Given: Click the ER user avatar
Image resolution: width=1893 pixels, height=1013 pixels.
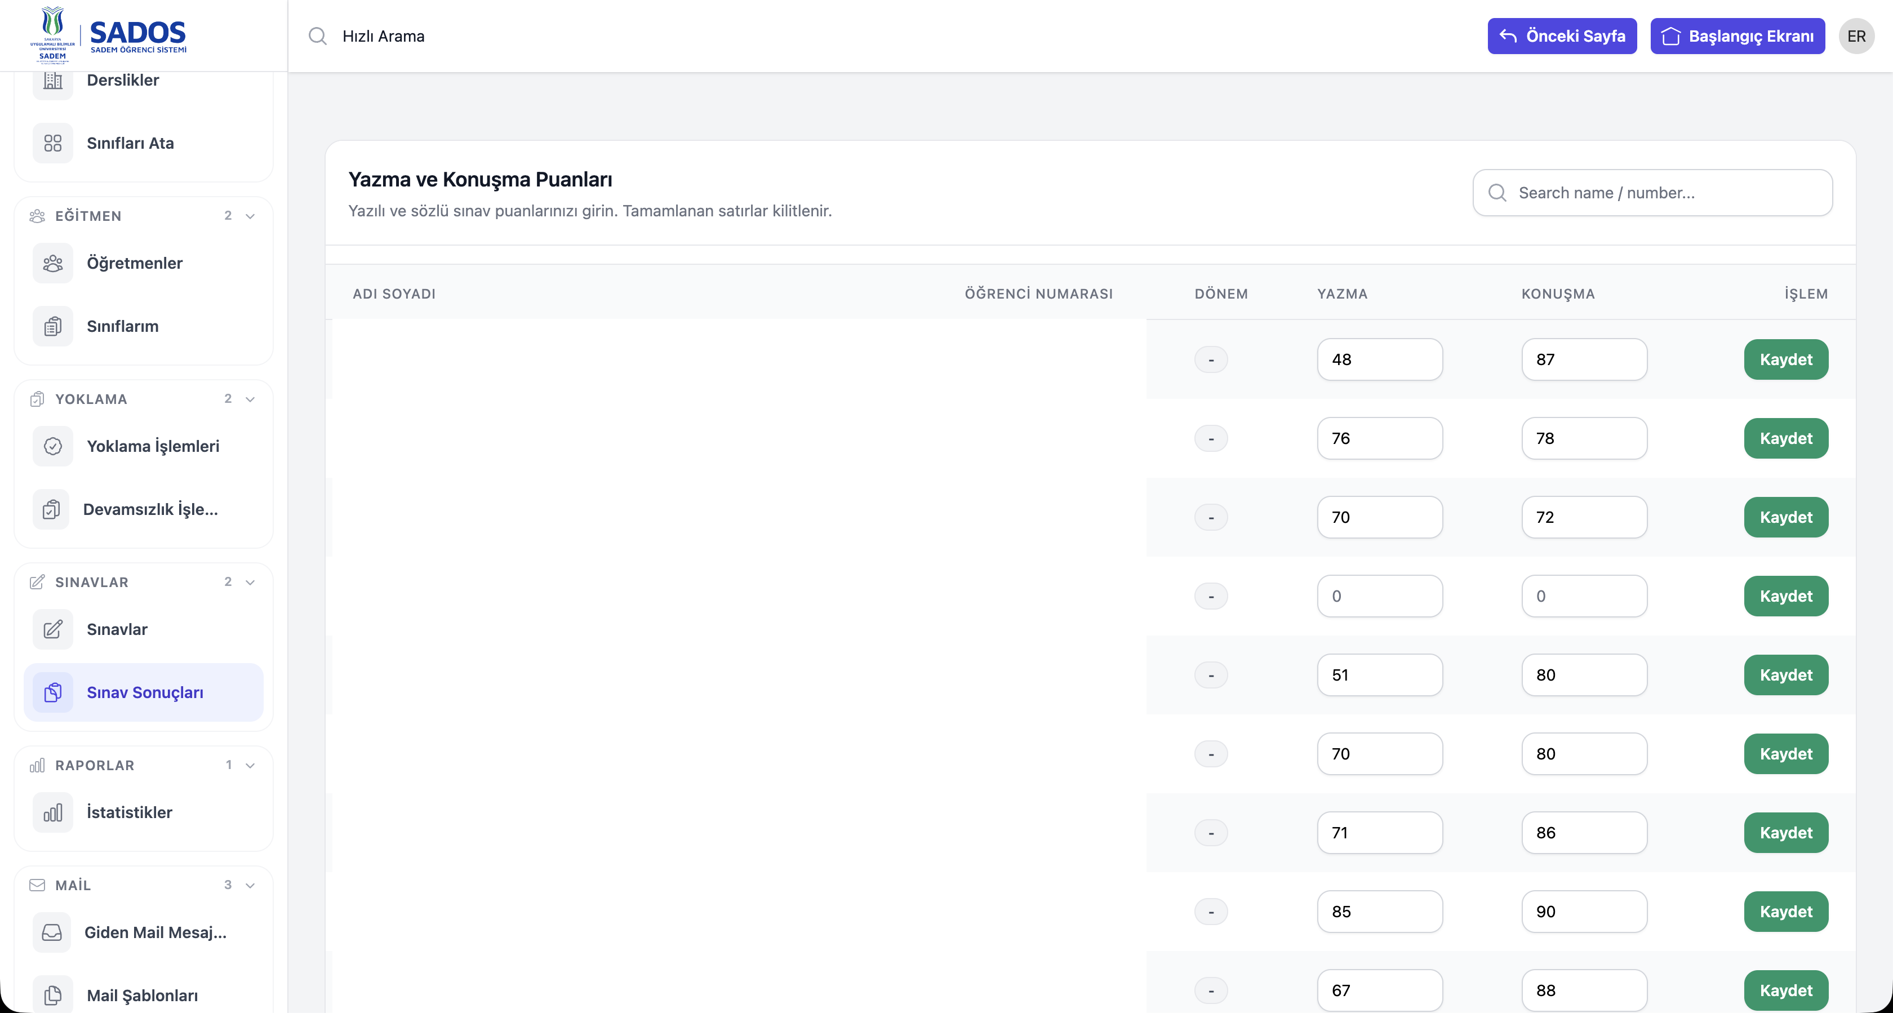Looking at the screenshot, I should [1856, 36].
